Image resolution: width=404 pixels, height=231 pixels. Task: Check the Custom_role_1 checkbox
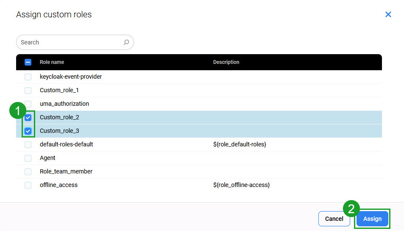pyautogui.click(x=28, y=91)
